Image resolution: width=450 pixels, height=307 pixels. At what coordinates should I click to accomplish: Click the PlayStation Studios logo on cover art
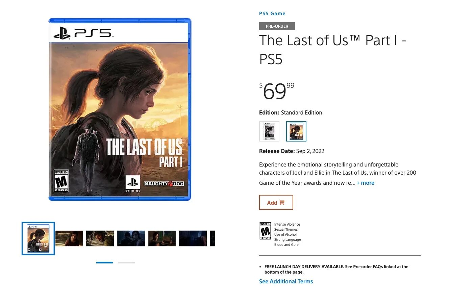[x=133, y=184]
